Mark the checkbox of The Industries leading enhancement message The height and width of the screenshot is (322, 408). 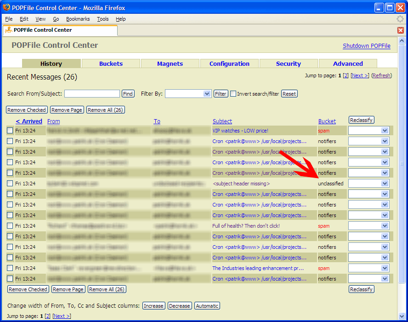pyautogui.click(x=10, y=268)
